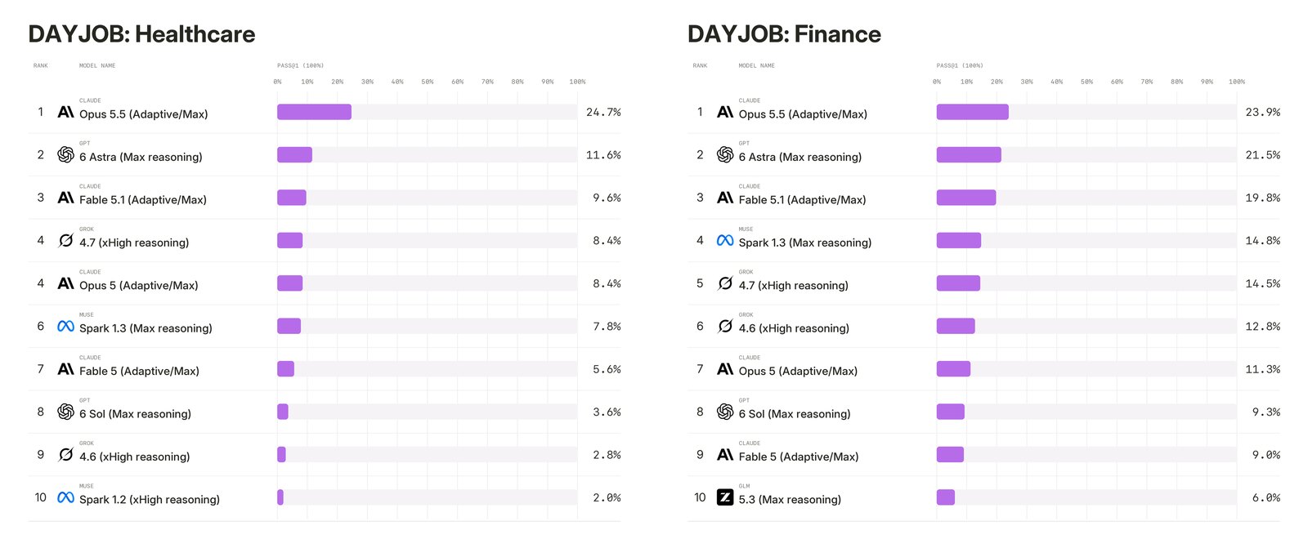Click Muse icon for Healthcare Spark 1.3 row

[x=66, y=326]
